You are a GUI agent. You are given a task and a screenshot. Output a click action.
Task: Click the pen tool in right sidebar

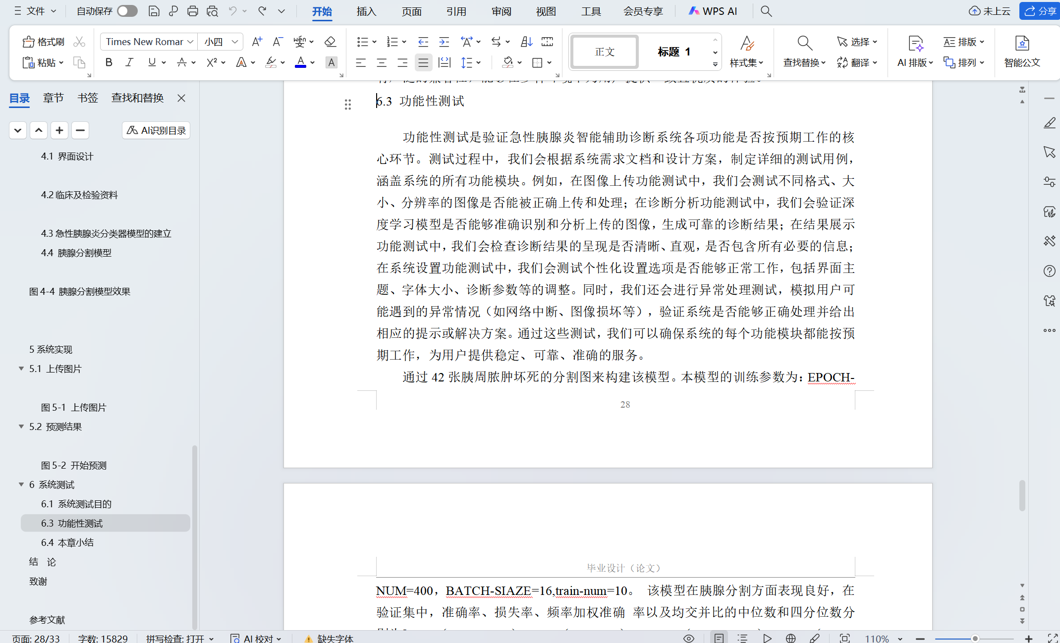click(x=1049, y=122)
